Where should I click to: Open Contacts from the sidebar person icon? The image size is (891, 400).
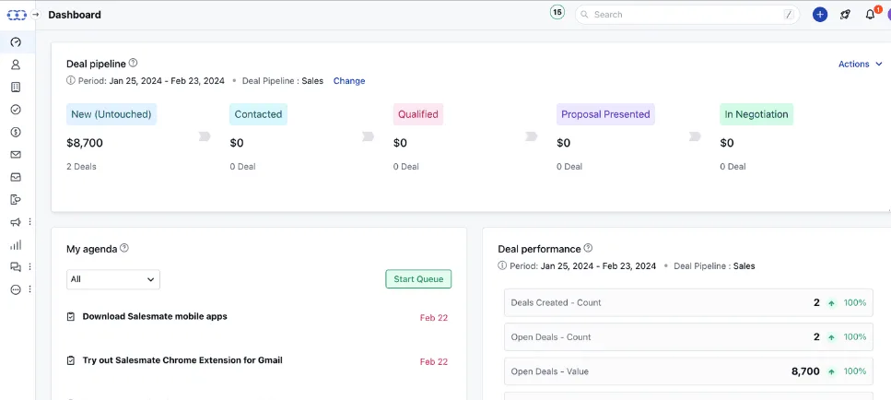[x=16, y=65]
